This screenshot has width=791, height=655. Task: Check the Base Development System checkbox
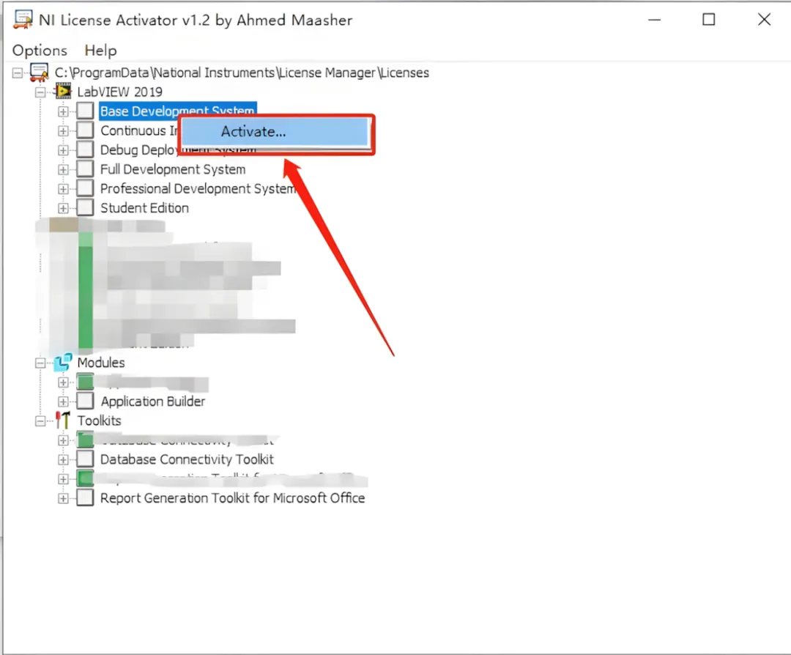[85, 111]
